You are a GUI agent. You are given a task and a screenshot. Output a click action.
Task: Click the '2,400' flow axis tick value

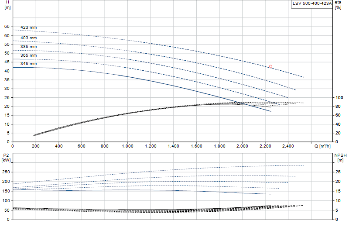(x=288, y=146)
